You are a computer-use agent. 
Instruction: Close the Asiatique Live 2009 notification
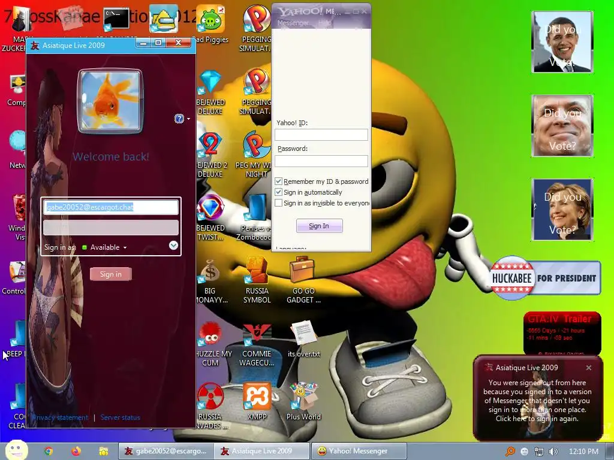pyautogui.click(x=589, y=368)
